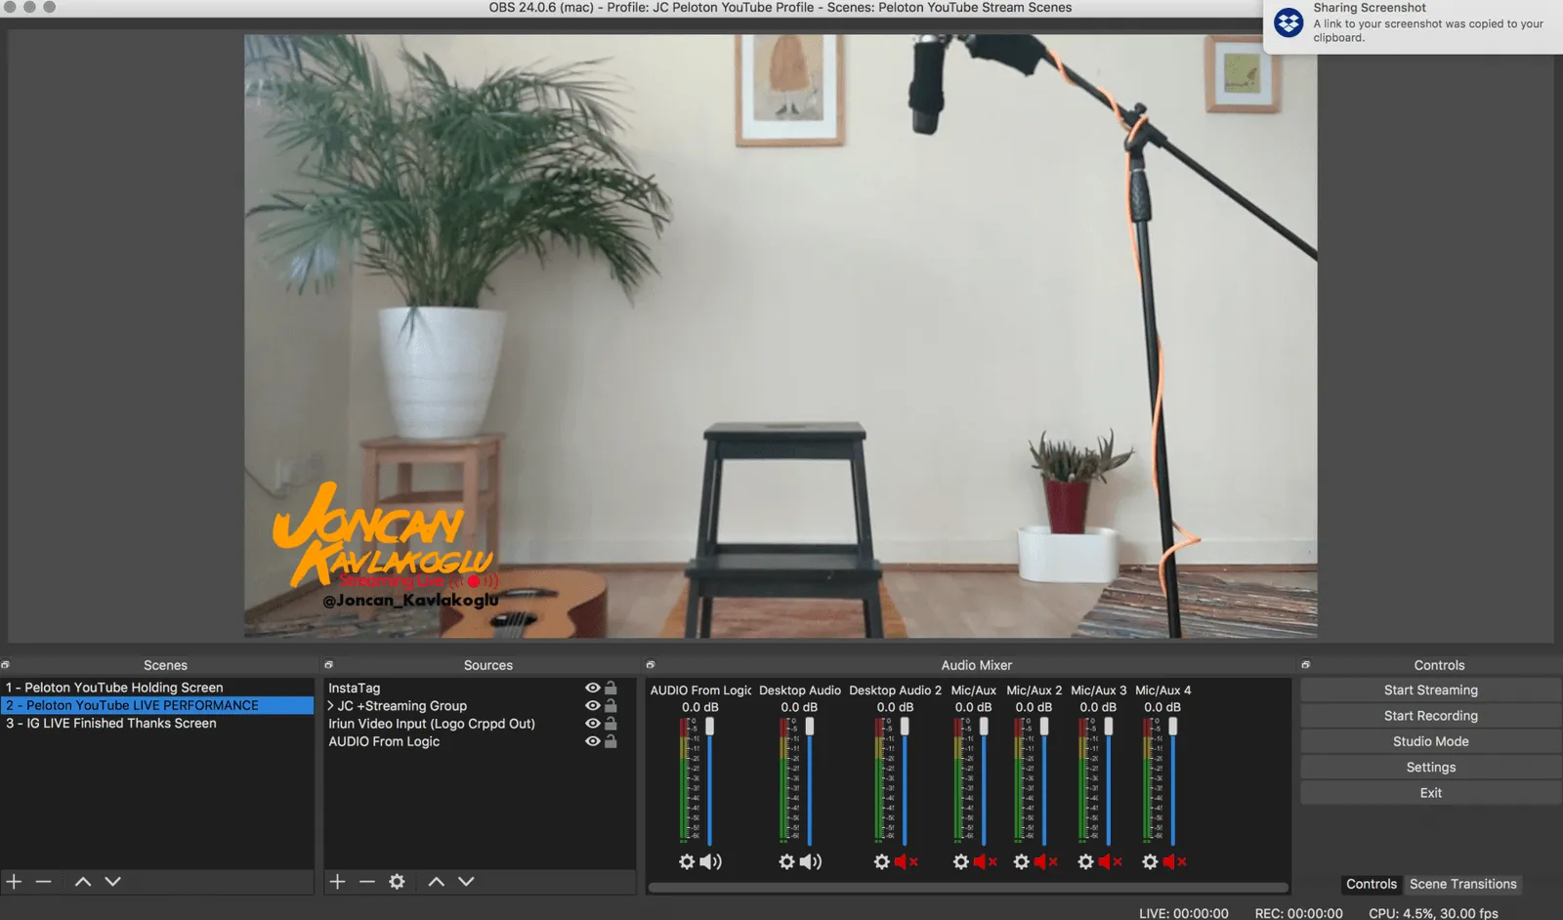The height and width of the screenshot is (920, 1563).
Task: Click Start Streaming button
Action: pyautogui.click(x=1430, y=690)
